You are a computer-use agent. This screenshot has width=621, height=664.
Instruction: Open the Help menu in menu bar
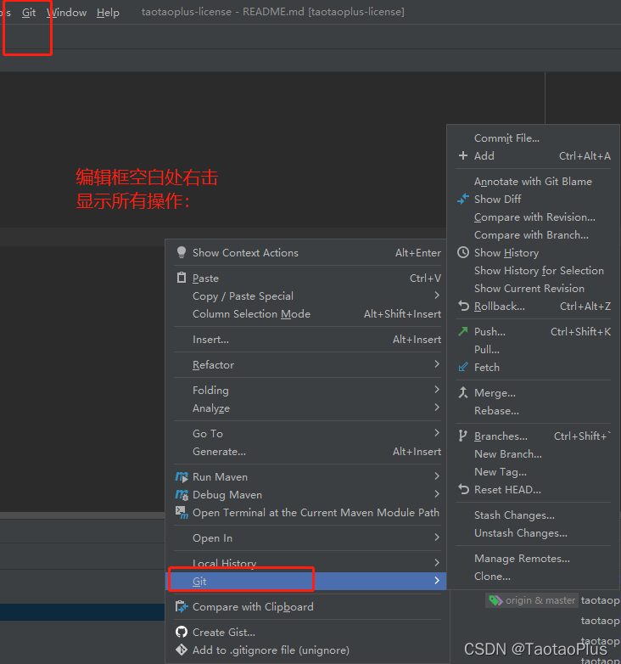[108, 12]
